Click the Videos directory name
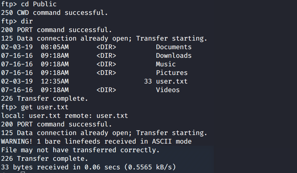297x173 pixels. click(168, 90)
